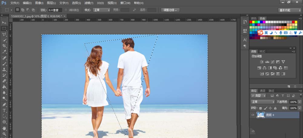Select the Horizontal Type tool
The image size is (303, 138).
pyautogui.click(x=4, y=111)
